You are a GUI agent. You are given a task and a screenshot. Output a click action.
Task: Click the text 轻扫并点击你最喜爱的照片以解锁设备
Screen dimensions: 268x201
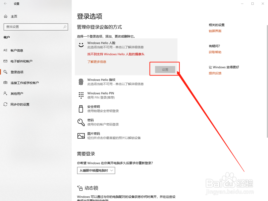coord(114,138)
